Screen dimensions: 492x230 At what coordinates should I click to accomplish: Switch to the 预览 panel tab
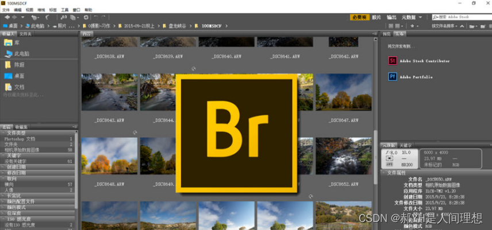pyautogui.click(x=387, y=34)
